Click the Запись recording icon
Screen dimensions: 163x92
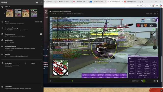pyautogui.click(x=2, y=22)
